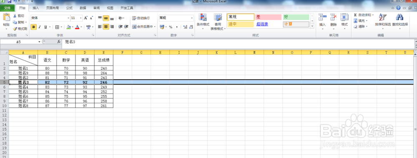The height and width of the screenshot is (158, 417).
Task: Switch to the 页面布局 tab
Action: [x=53, y=8]
